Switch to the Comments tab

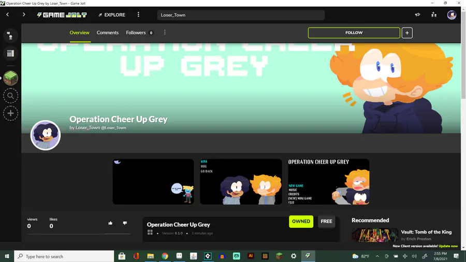coord(108,33)
